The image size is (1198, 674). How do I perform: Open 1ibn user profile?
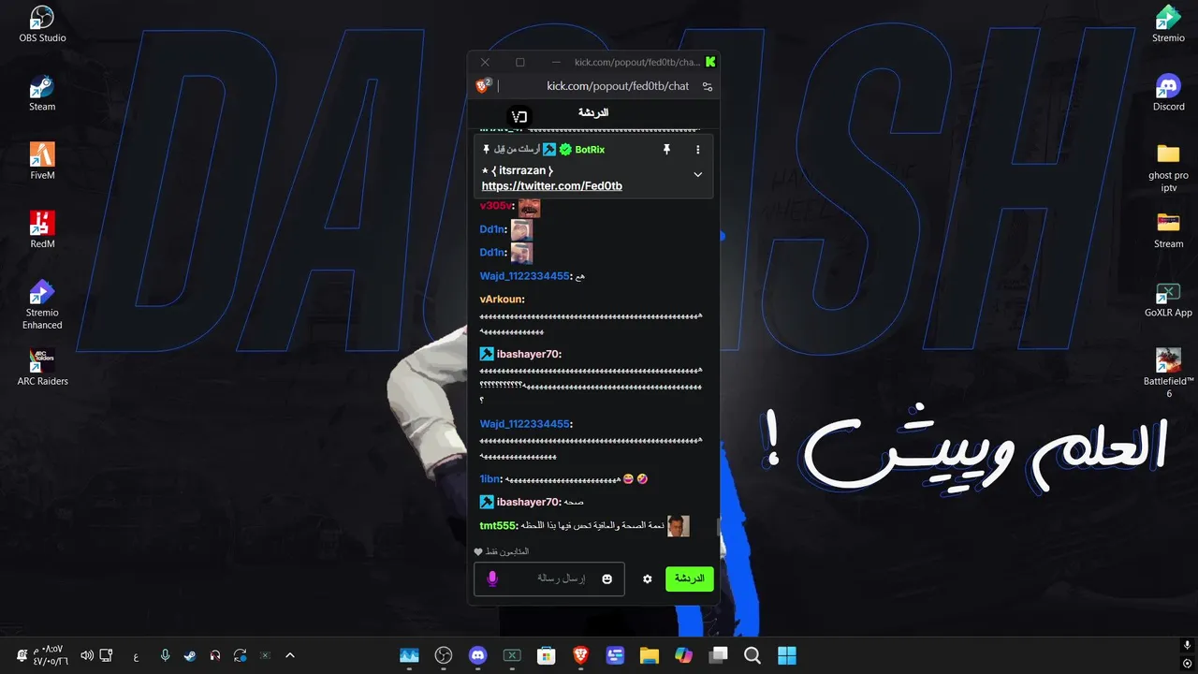click(x=490, y=478)
